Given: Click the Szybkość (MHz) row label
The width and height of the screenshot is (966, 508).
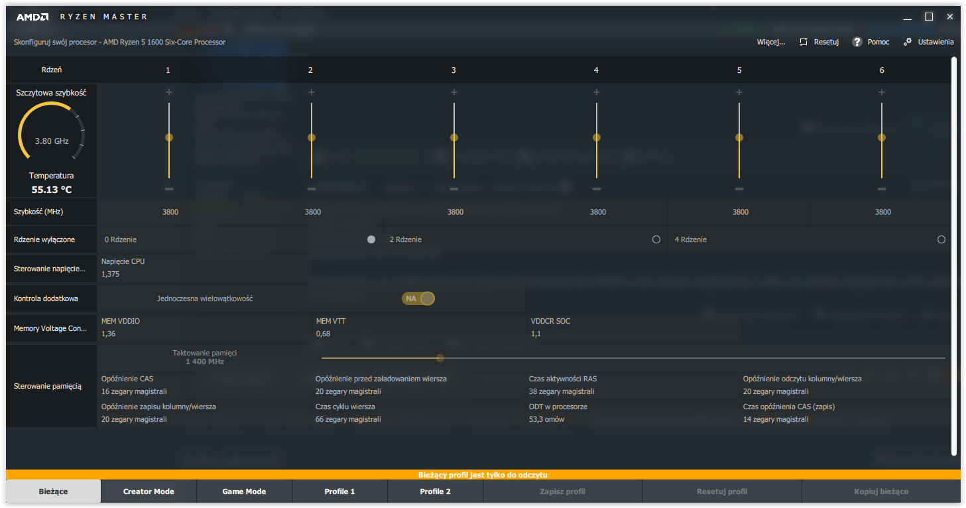Looking at the screenshot, I should [x=38, y=212].
